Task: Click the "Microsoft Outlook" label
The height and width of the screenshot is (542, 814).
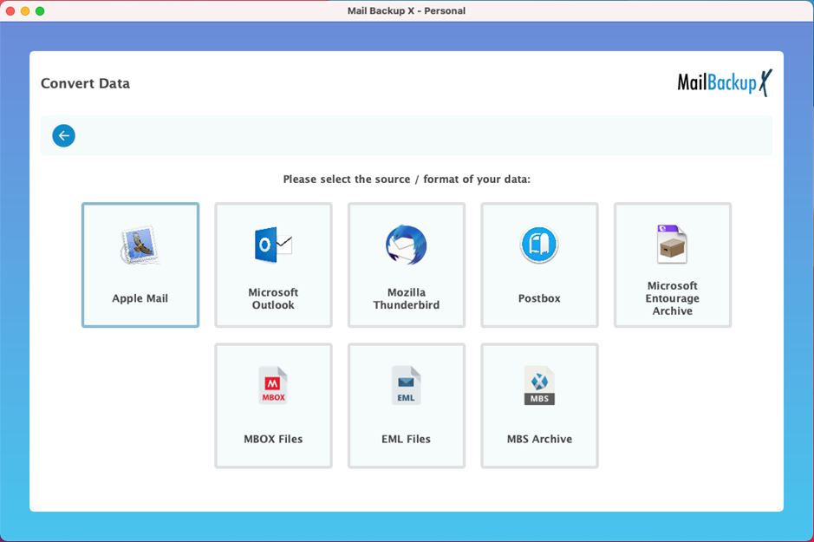Action: point(273,298)
